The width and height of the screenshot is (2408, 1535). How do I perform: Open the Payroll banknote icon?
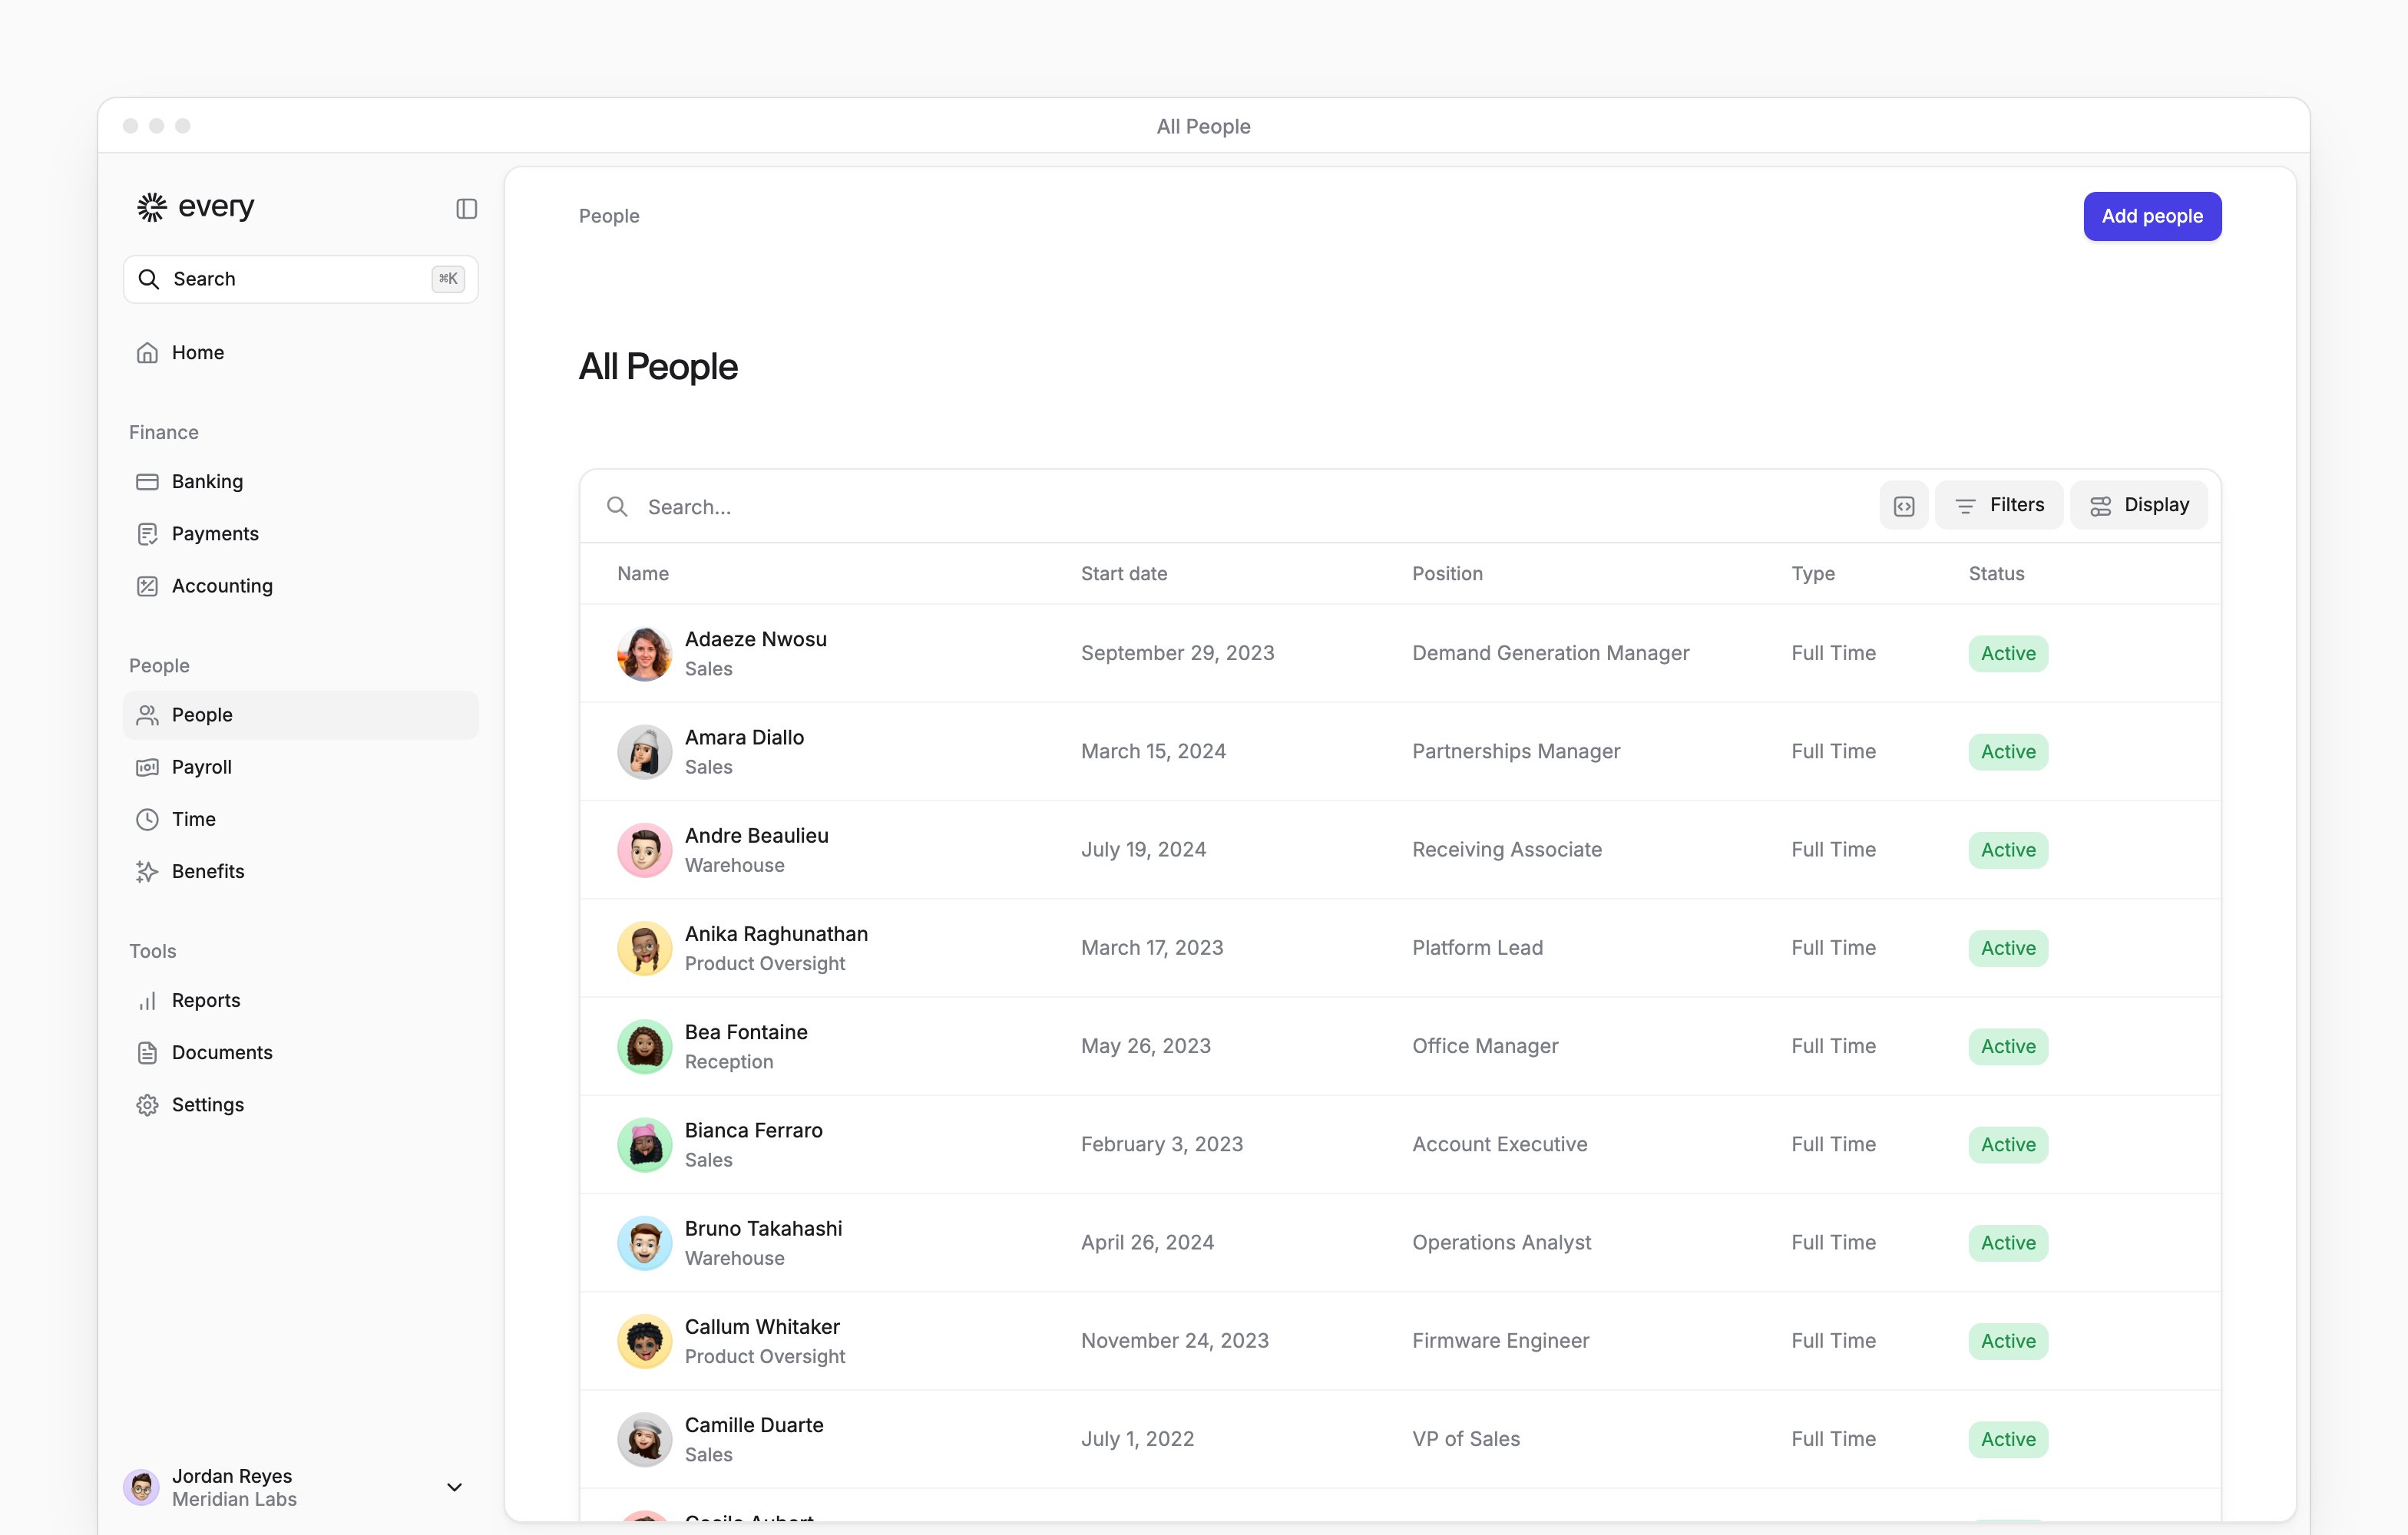pyautogui.click(x=147, y=767)
